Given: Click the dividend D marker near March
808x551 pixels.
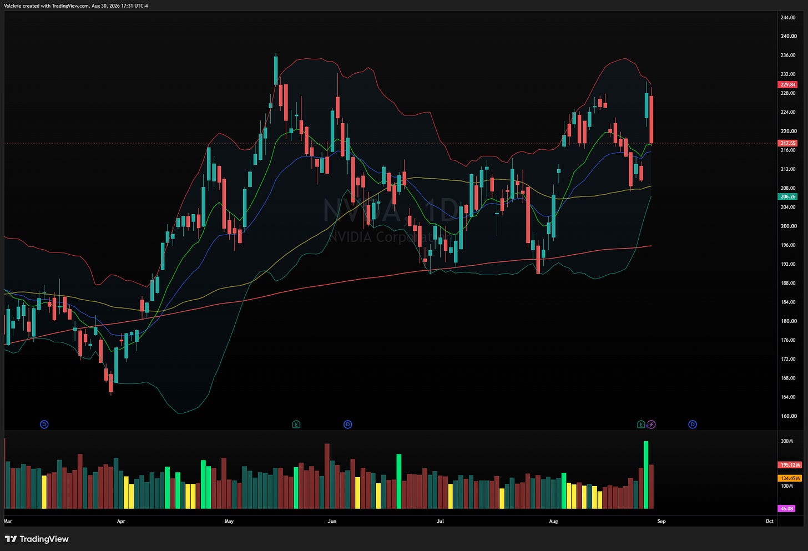Looking at the screenshot, I should 44,424.
